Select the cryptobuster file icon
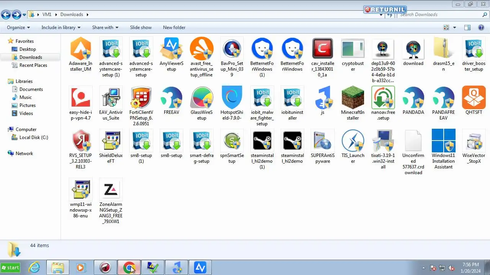 [353, 49]
